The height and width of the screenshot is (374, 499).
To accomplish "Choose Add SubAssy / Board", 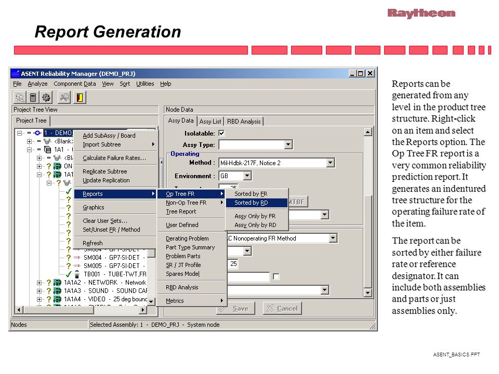I will 116,136.
